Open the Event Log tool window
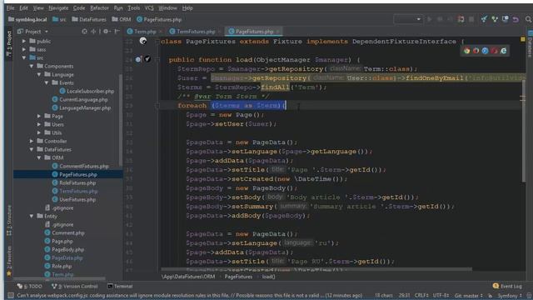The width and height of the screenshot is (533, 300). [x=507, y=286]
